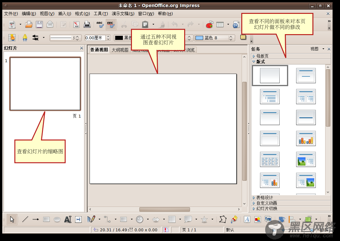Save the document with floppy icon
The width and height of the screenshot is (340, 241).
point(39,24)
